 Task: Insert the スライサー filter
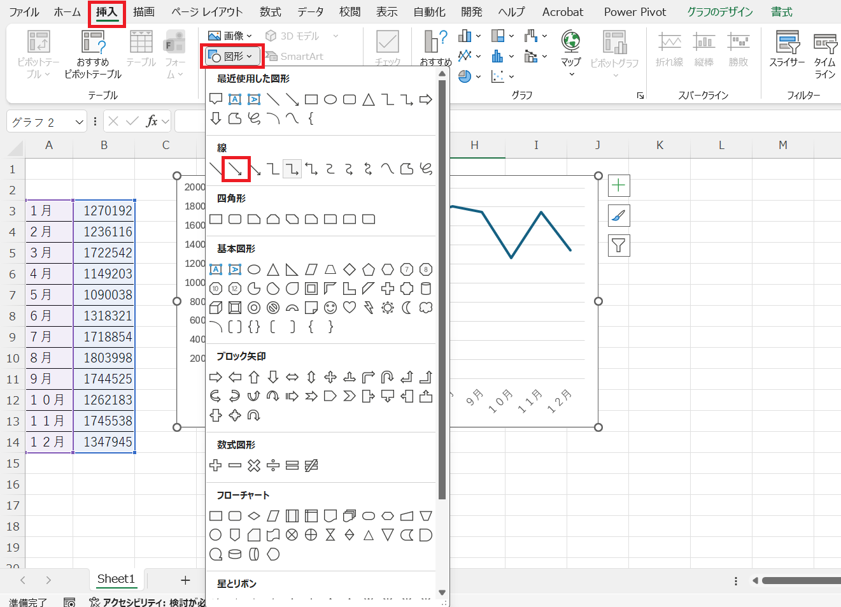(788, 50)
